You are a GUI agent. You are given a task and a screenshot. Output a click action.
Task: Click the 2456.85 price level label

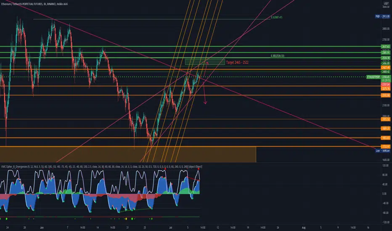tap(386, 63)
